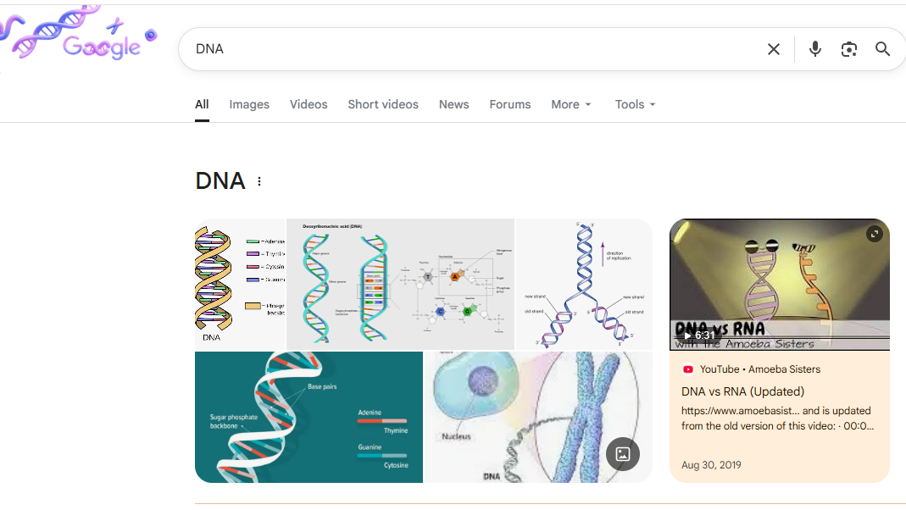Select the Forums tab
This screenshot has height=510, width=906.
510,104
